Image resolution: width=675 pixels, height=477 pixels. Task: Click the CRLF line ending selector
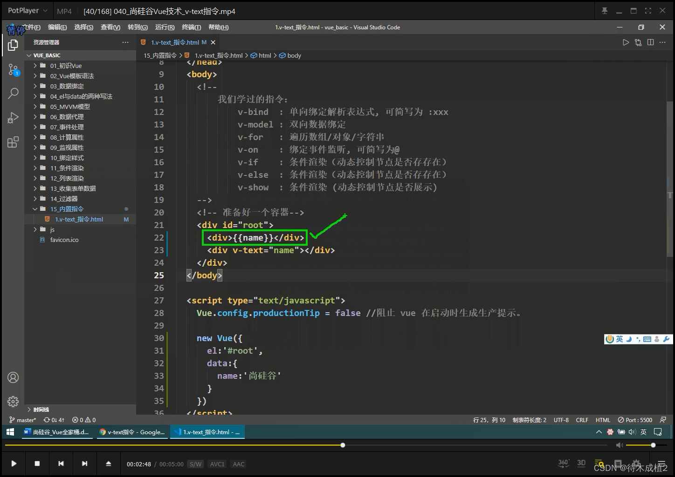582,420
